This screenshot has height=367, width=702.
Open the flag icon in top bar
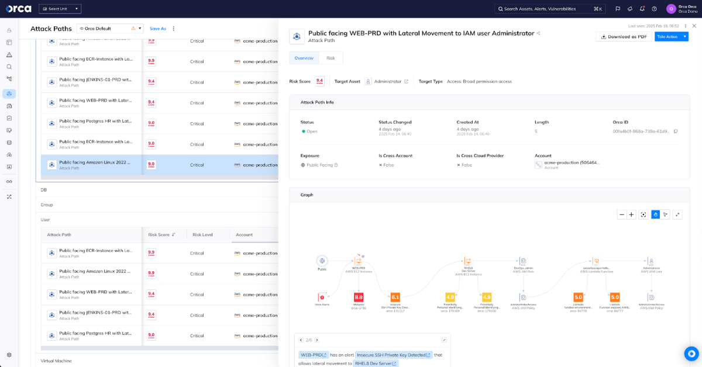click(x=618, y=9)
